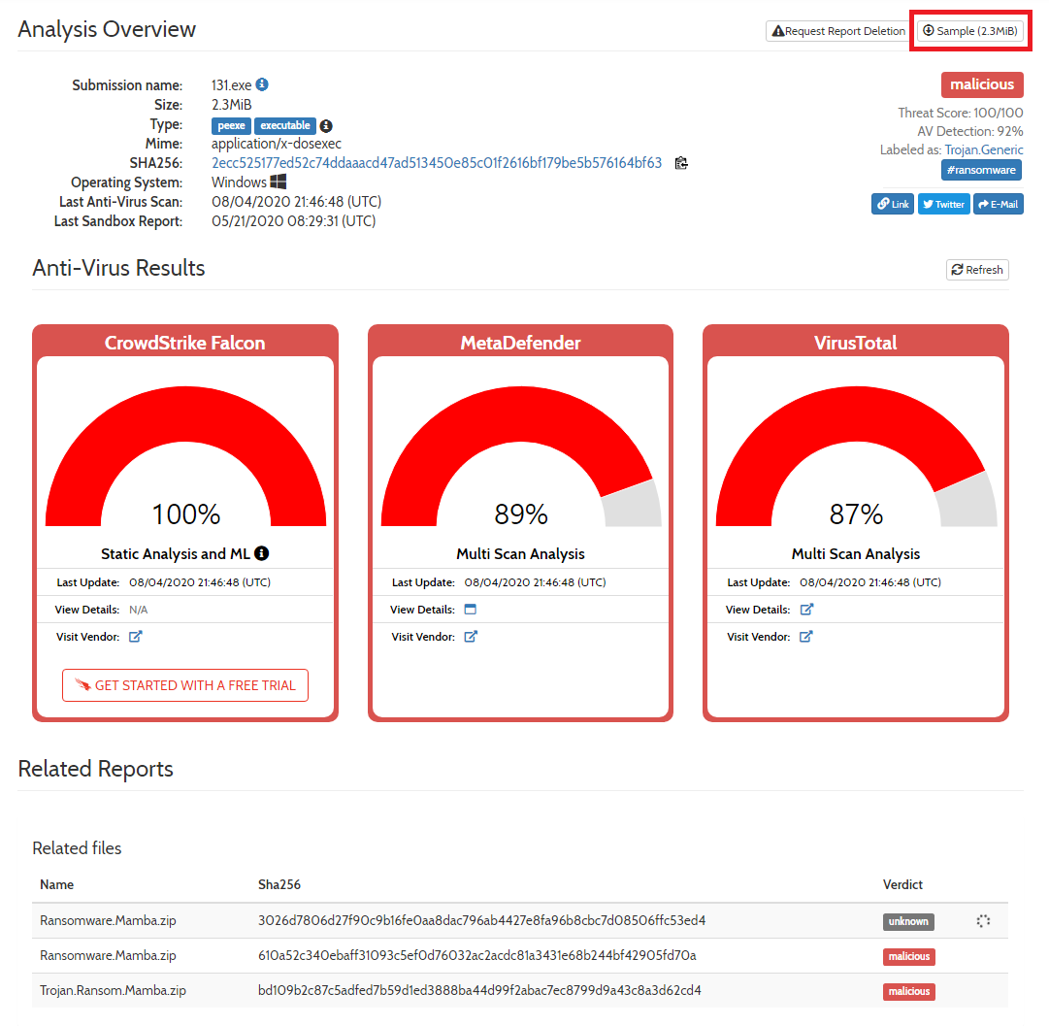
Task: Click Request Report Deletion button
Action: click(838, 31)
